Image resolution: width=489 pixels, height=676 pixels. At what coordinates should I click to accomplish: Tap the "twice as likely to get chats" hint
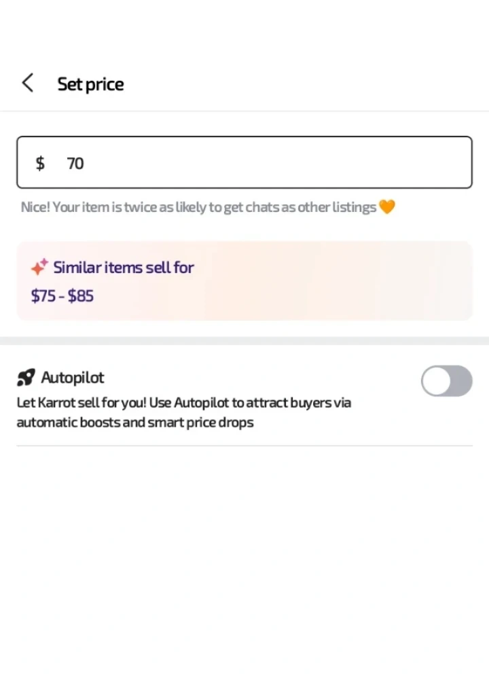pyautogui.click(x=198, y=207)
